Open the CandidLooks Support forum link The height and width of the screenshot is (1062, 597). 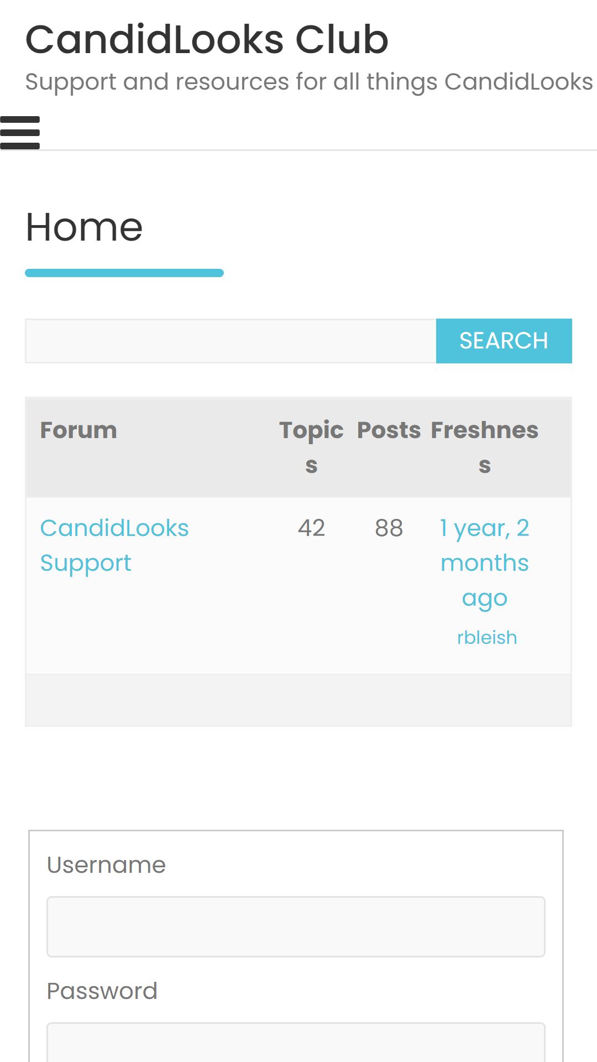(x=114, y=545)
